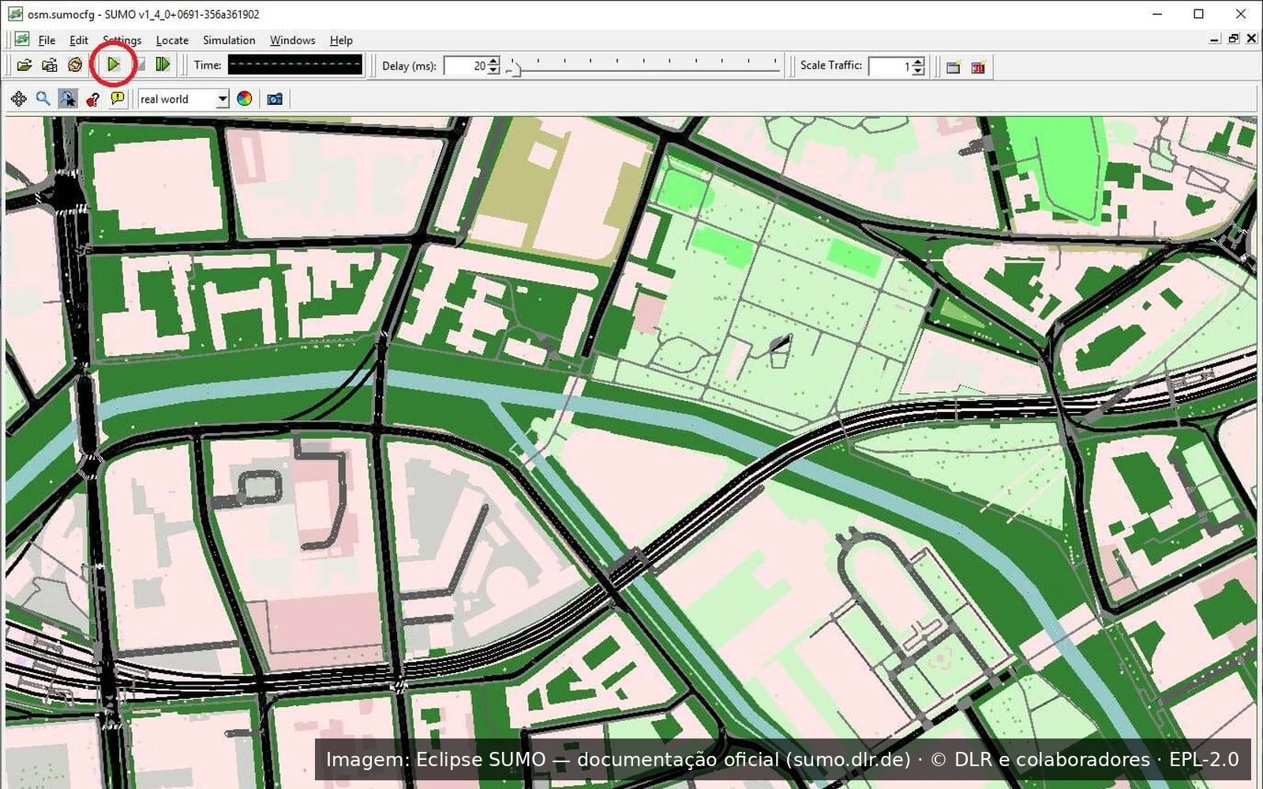Toggle the yellow tooltip speech-bubble icon
1263x789 pixels.
coord(118,99)
